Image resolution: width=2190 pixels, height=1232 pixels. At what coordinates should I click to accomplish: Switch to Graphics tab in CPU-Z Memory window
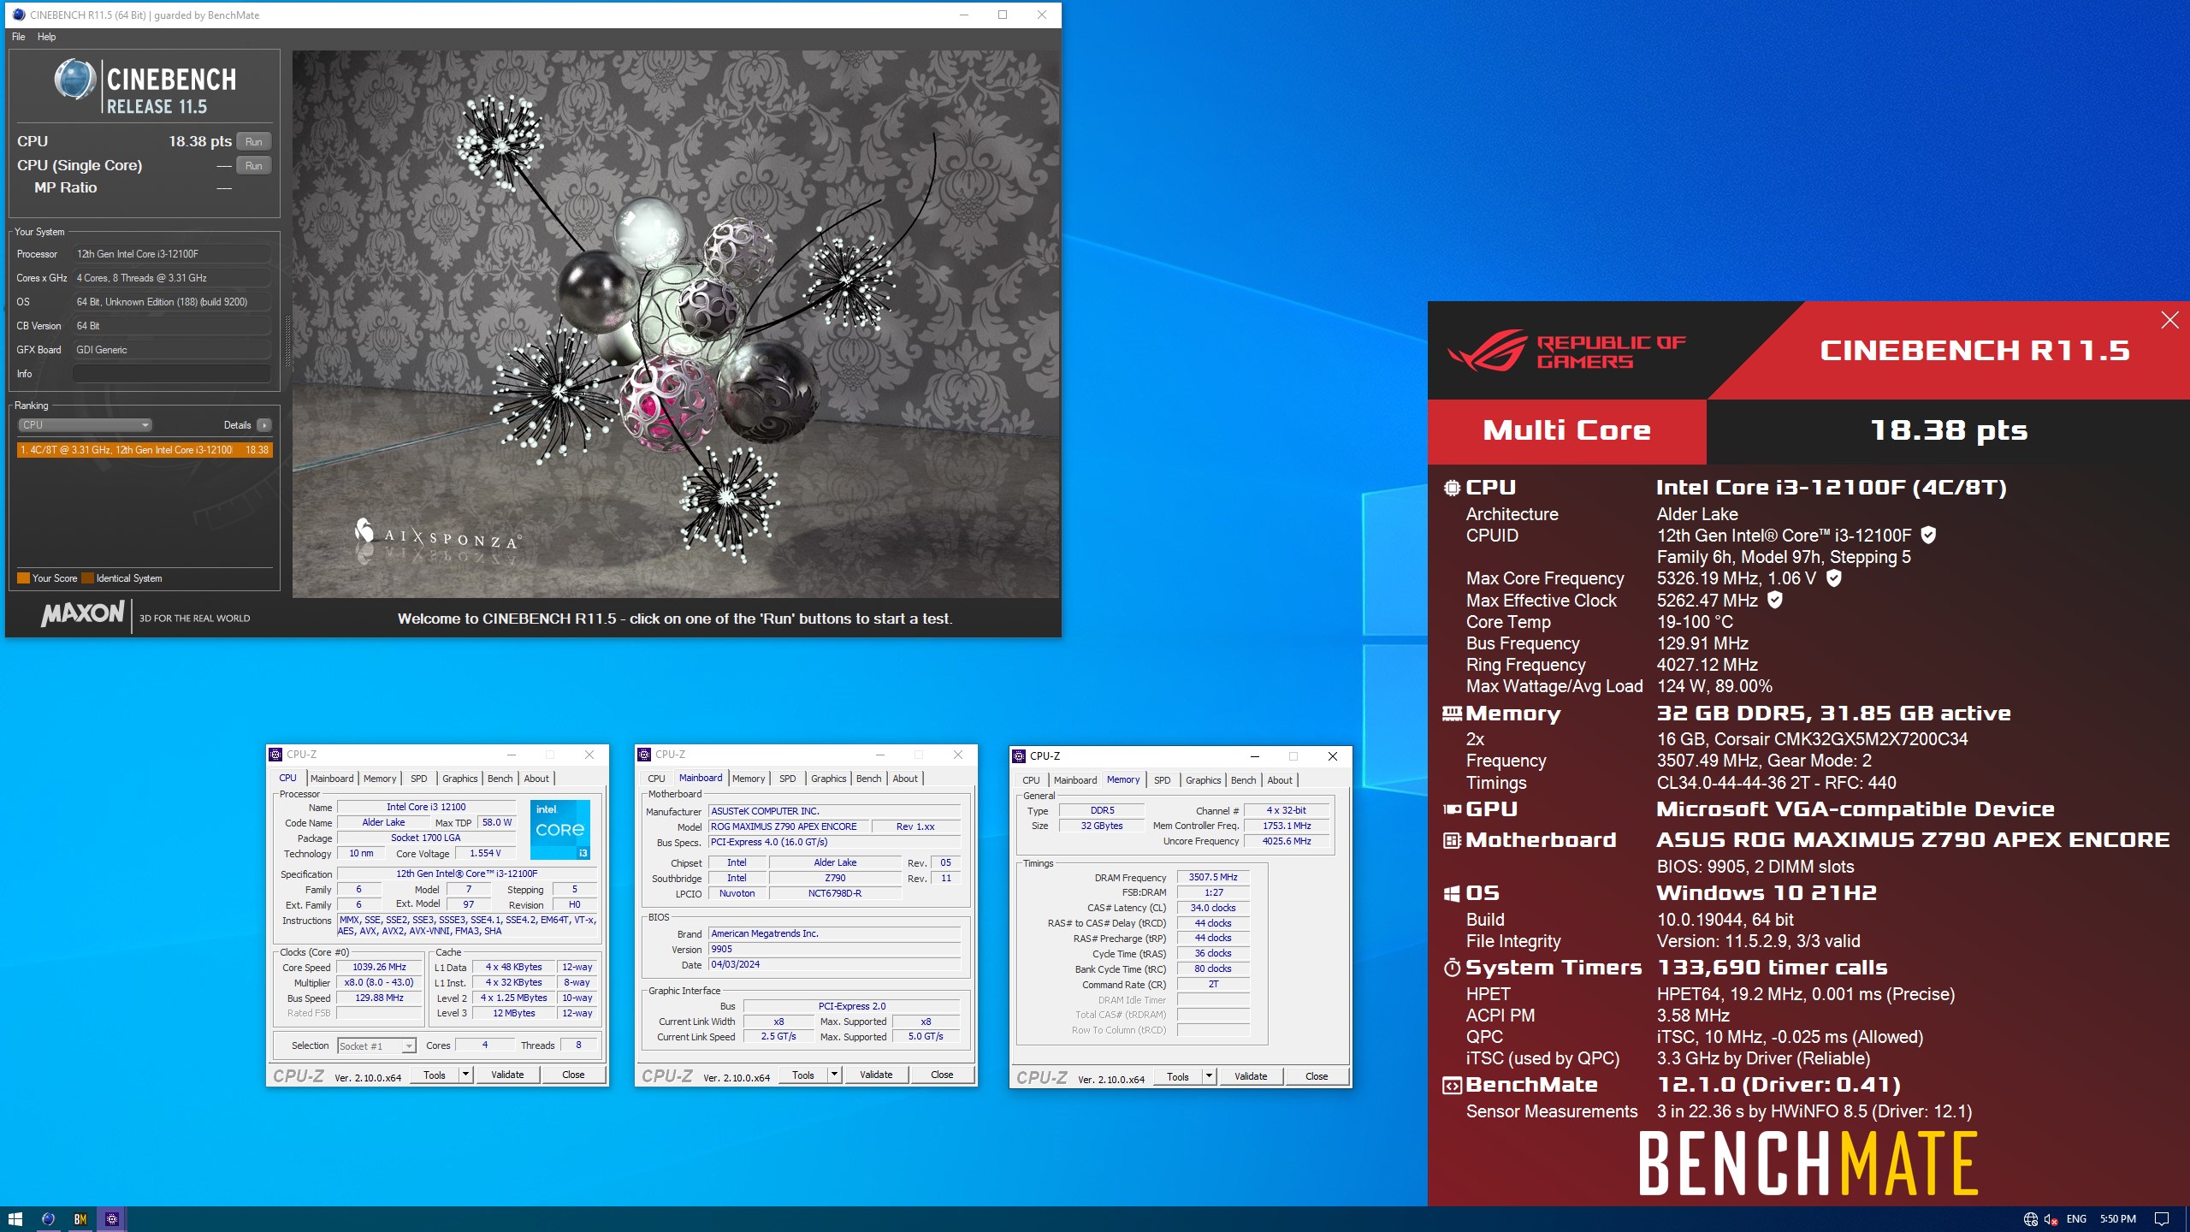click(x=1203, y=780)
